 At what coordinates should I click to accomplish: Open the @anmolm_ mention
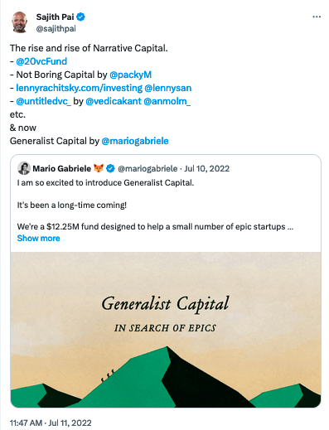(x=167, y=101)
